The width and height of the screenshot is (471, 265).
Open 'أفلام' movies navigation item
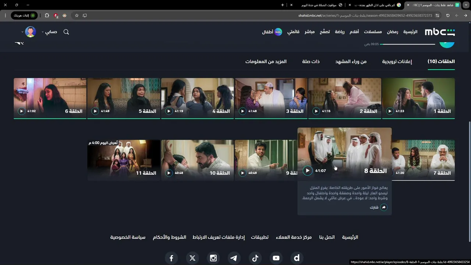coord(354,32)
